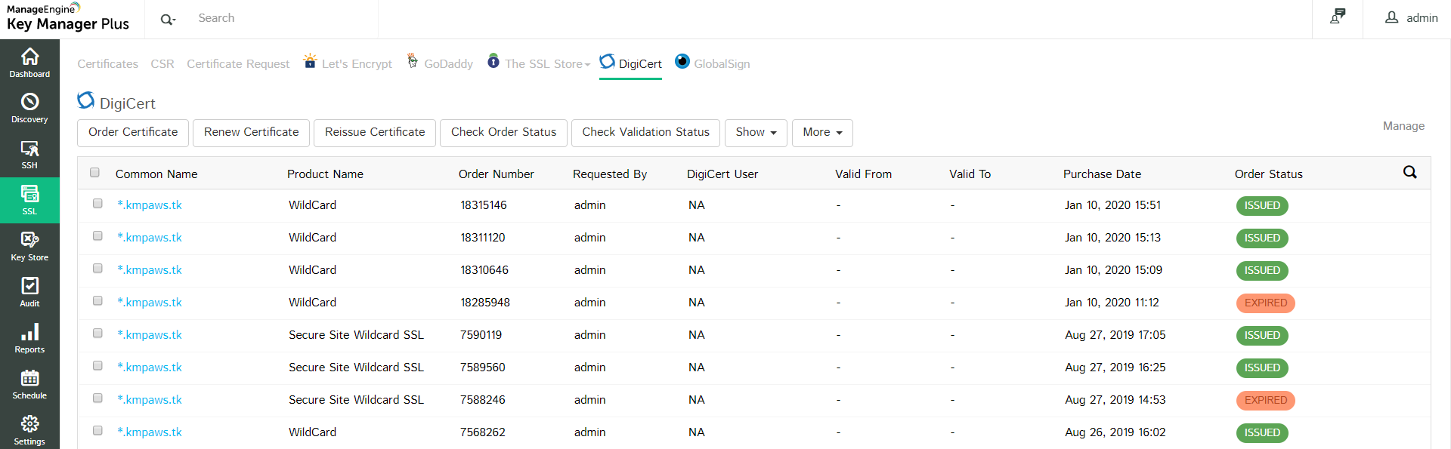Open the notifications icon beside admin

coord(1338,17)
